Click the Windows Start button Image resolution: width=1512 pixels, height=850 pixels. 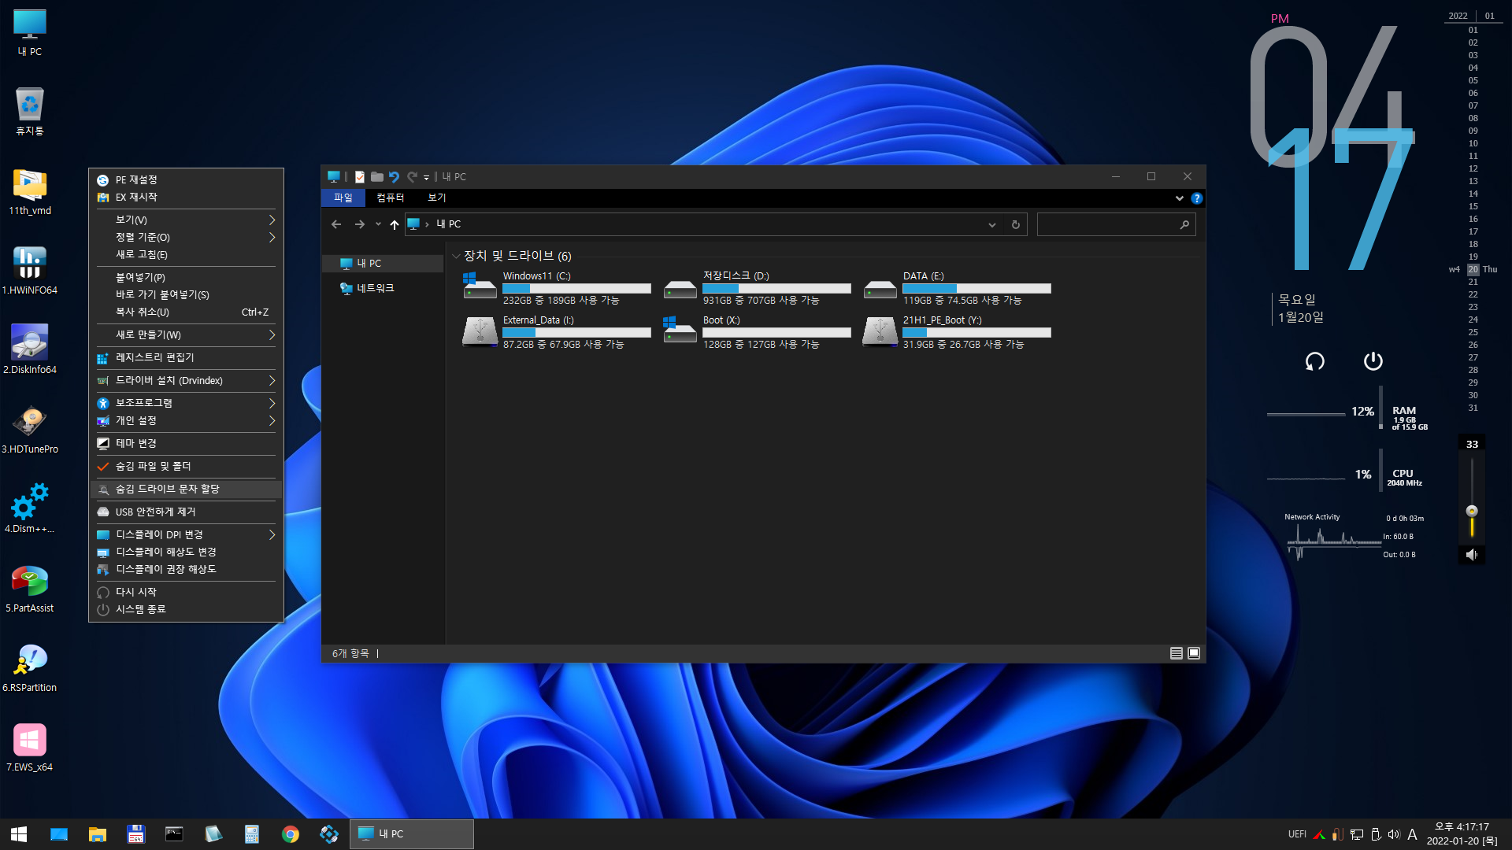(19, 834)
